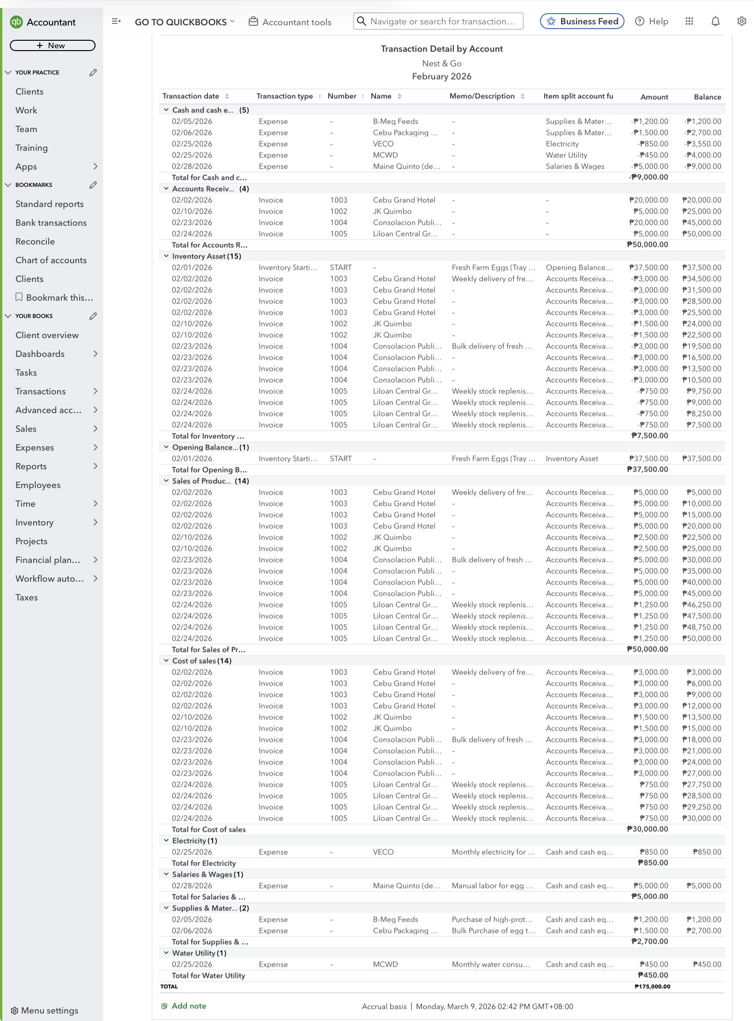Viewport: 754px width, 1021px height.
Task: Open the MCWD expense under Water Utility
Action: click(x=442, y=964)
